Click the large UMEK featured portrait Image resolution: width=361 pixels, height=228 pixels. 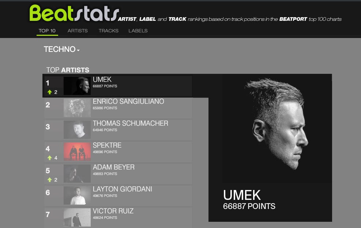pyautogui.click(x=270, y=129)
